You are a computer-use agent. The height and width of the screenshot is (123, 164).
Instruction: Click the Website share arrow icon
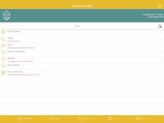click(3, 59)
